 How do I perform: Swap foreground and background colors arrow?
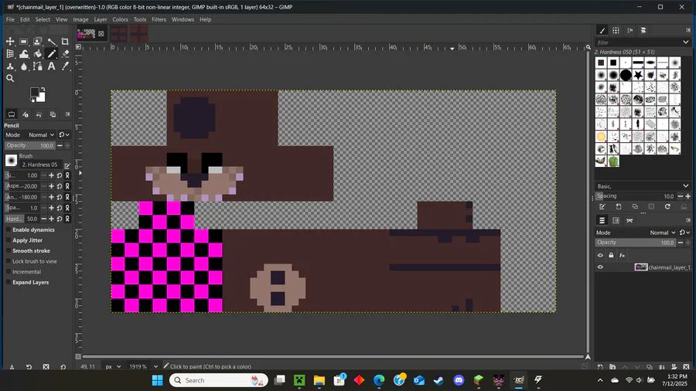point(43,90)
